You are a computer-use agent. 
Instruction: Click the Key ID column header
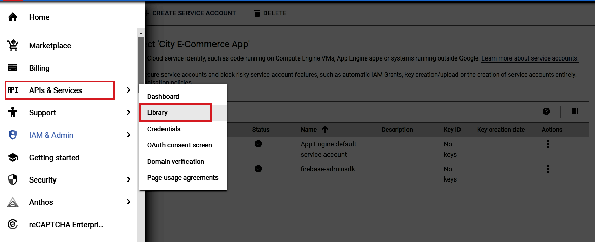pyautogui.click(x=452, y=129)
